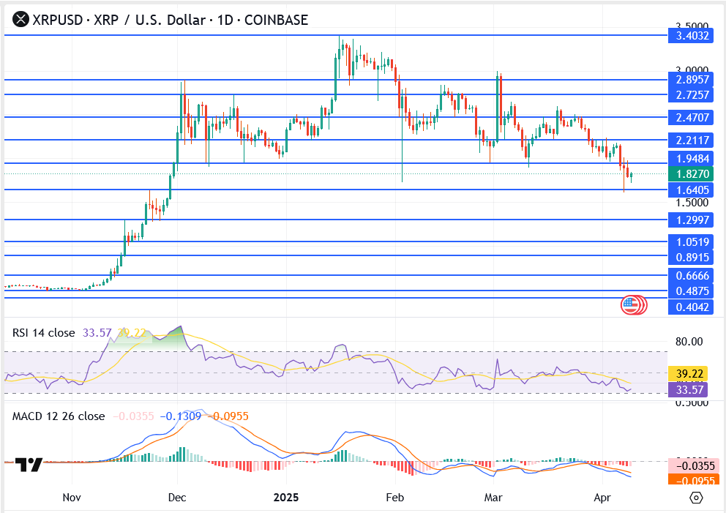Viewport: 726px width, 513px height.
Task: Select the RSI 14 close indicator legend
Action: click(43, 333)
